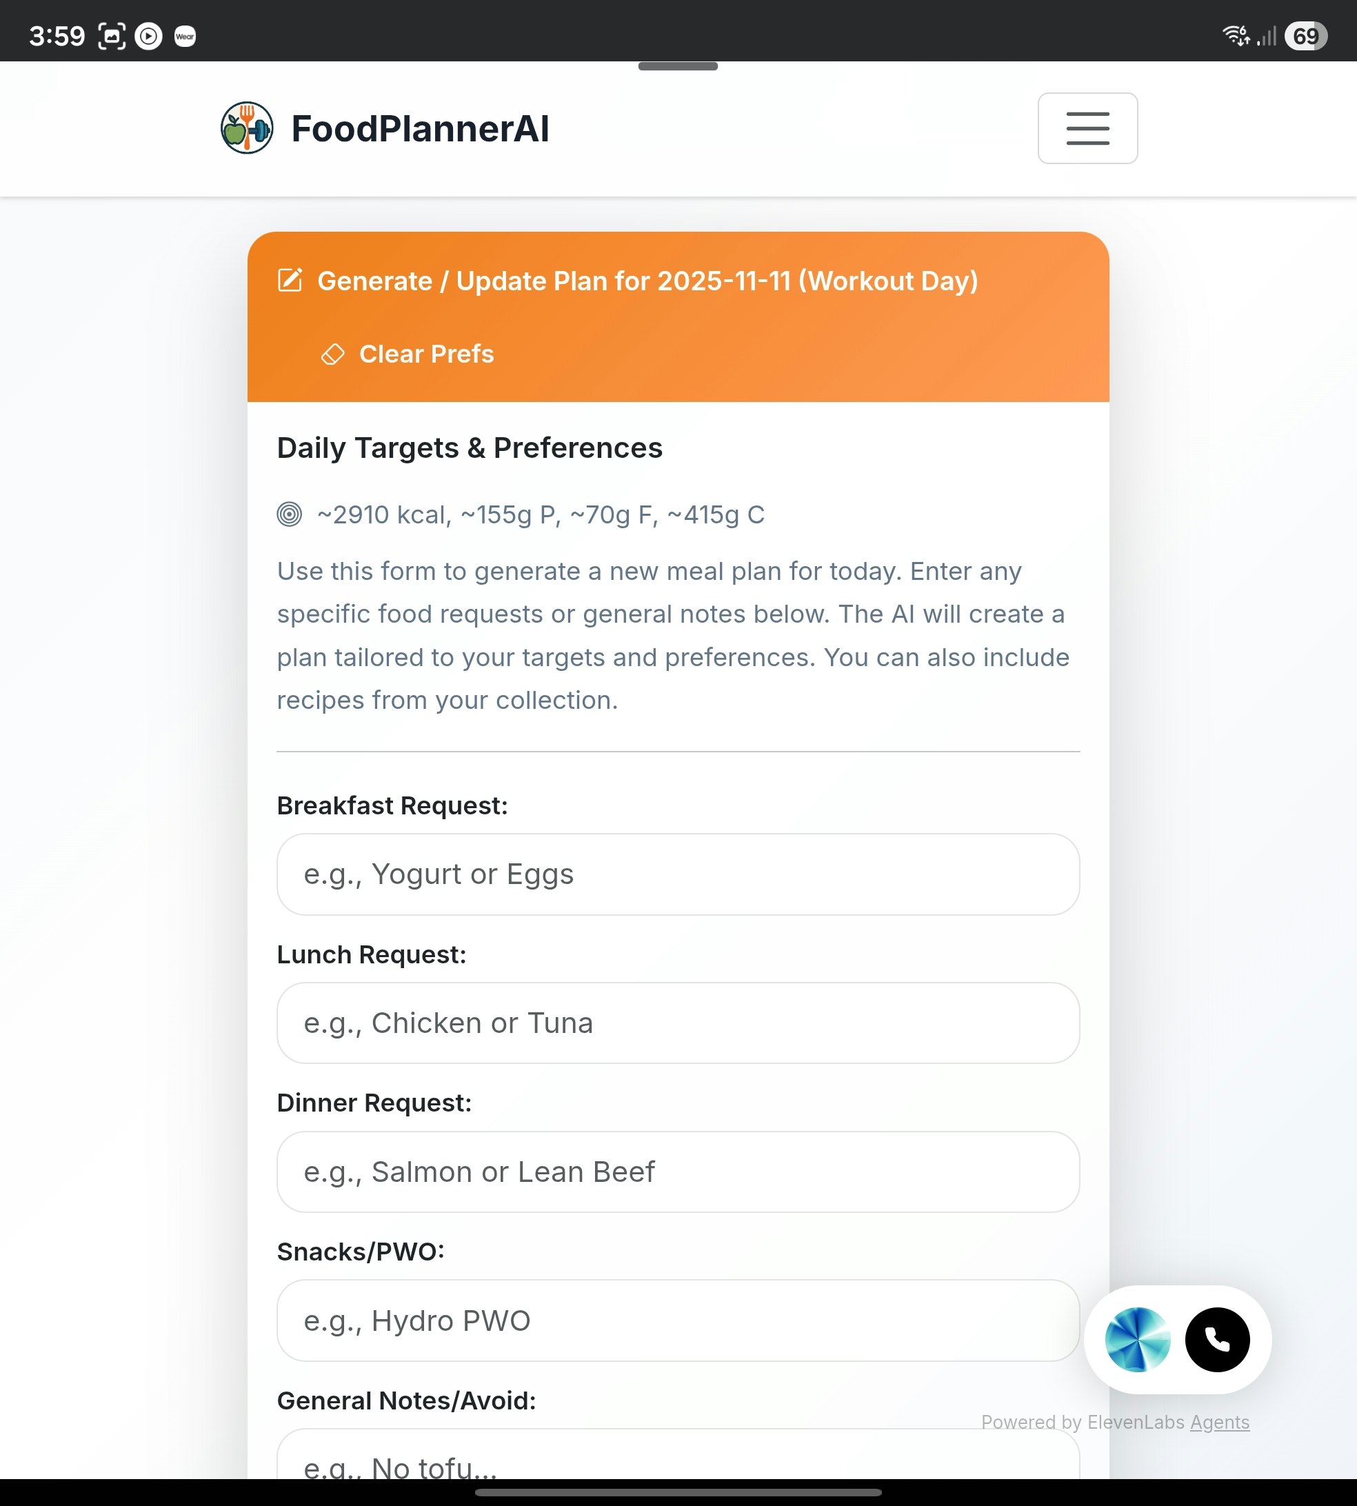Open the hamburger navigation menu

[x=1087, y=128]
